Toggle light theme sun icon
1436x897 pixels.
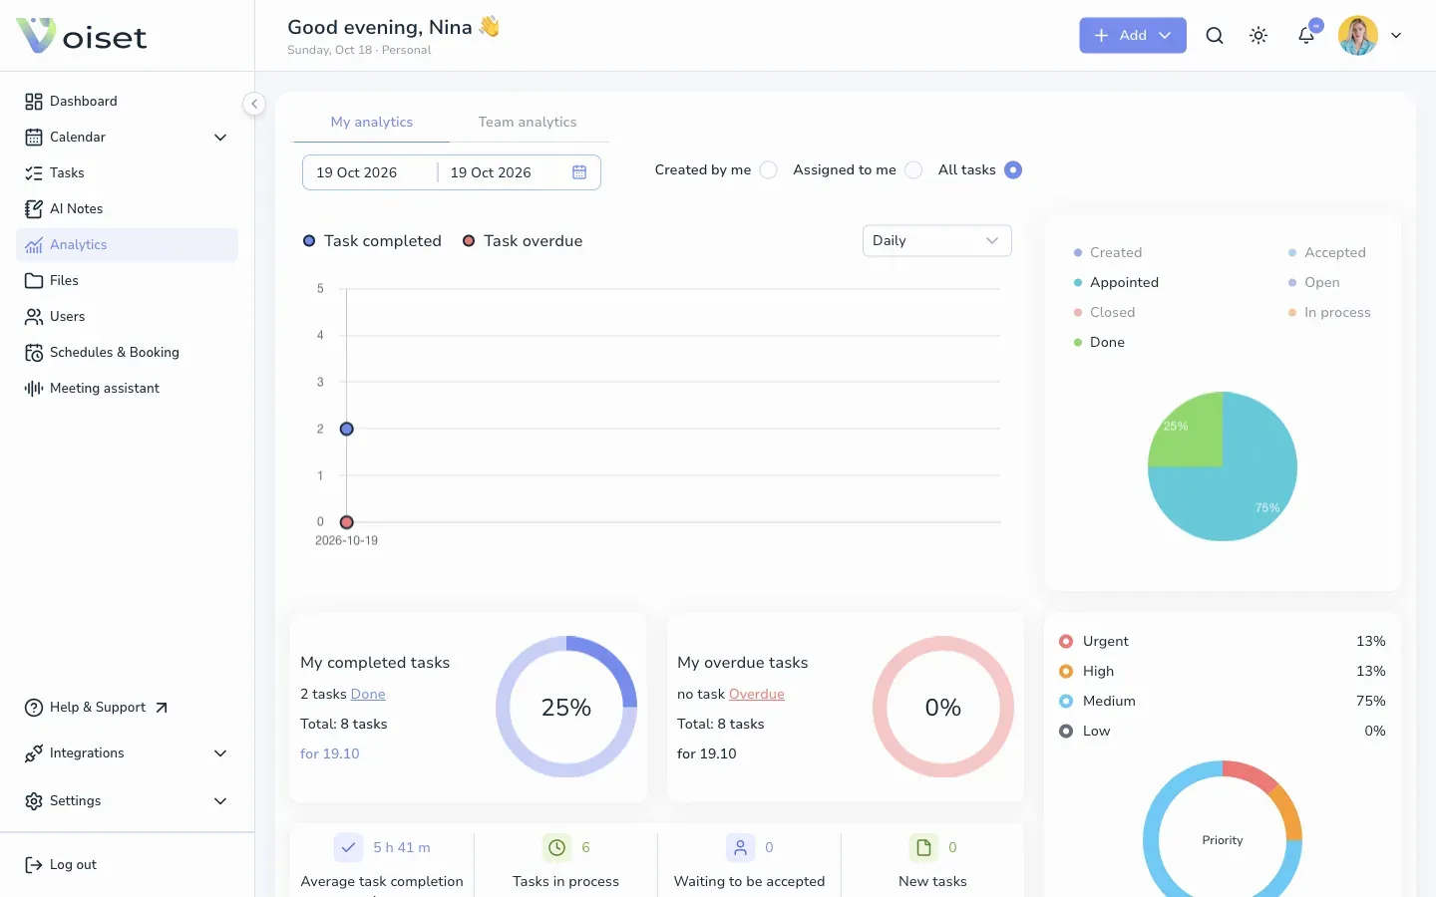coord(1258,36)
